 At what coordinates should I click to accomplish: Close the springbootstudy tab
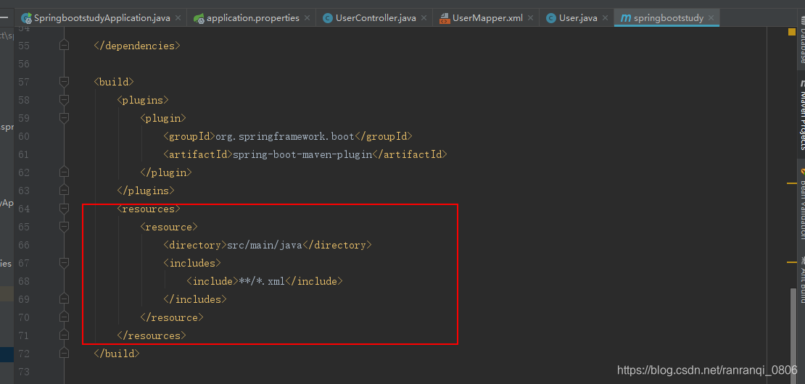click(711, 18)
